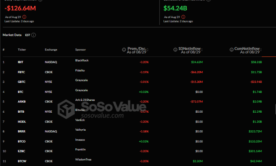Sort table by CumNetInflow arrows
This screenshot has width=276, height=166.
[x=261, y=50]
